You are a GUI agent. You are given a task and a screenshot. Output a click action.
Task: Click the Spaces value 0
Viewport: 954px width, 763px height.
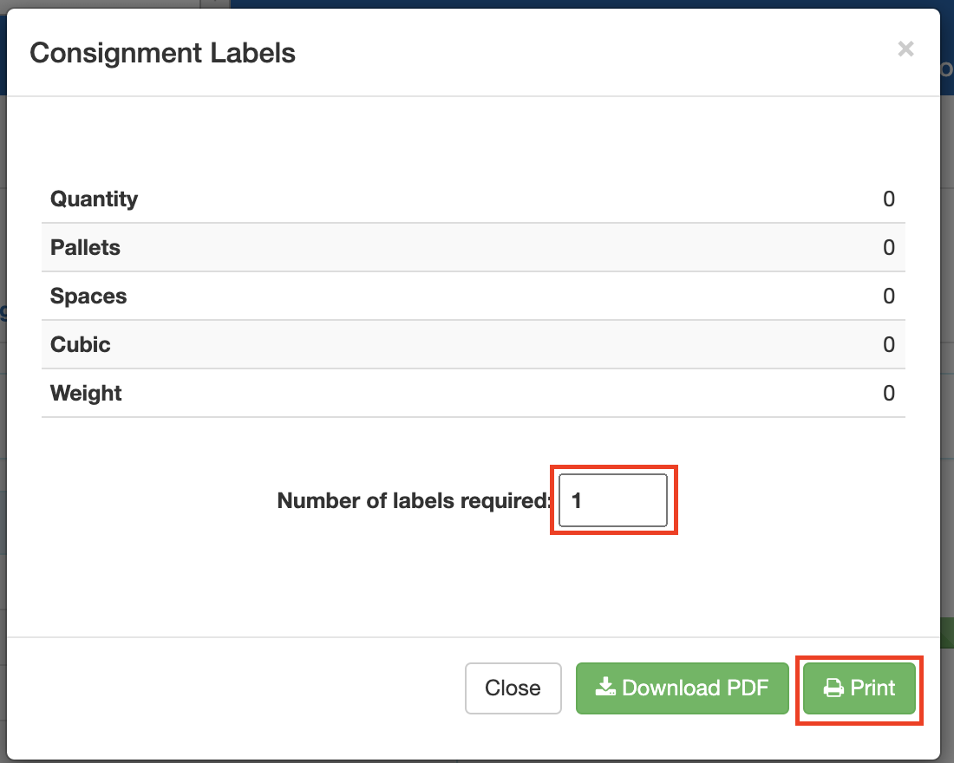click(x=888, y=296)
